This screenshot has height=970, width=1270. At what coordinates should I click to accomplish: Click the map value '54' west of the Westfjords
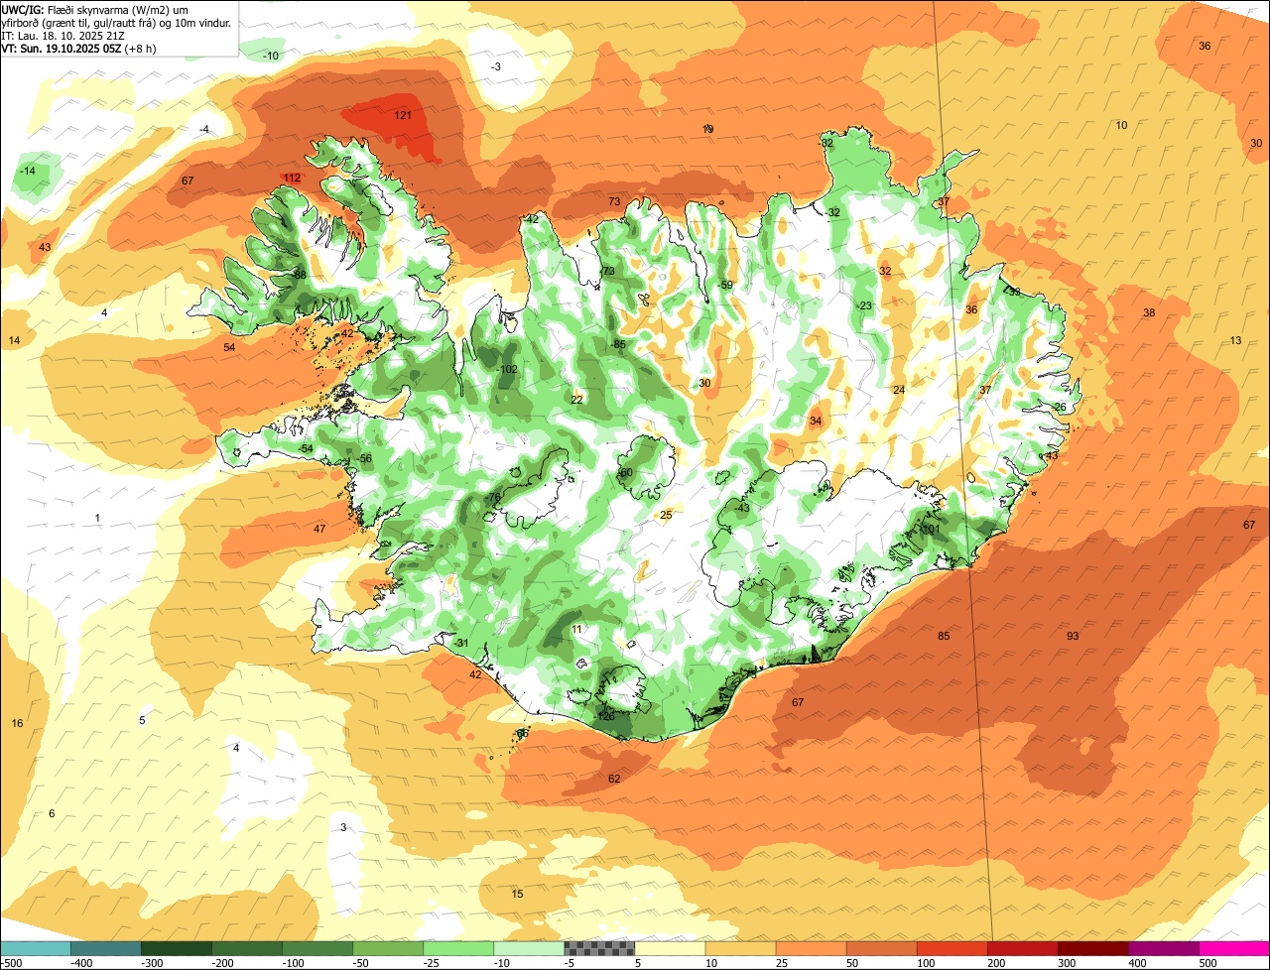pyautogui.click(x=229, y=347)
